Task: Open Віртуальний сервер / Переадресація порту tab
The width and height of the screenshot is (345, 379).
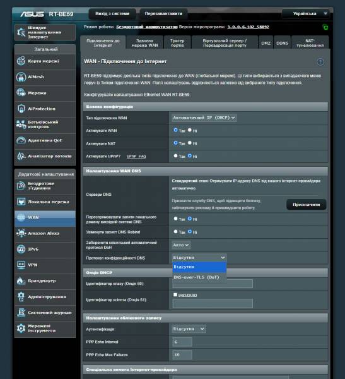Action: [225, 43]
